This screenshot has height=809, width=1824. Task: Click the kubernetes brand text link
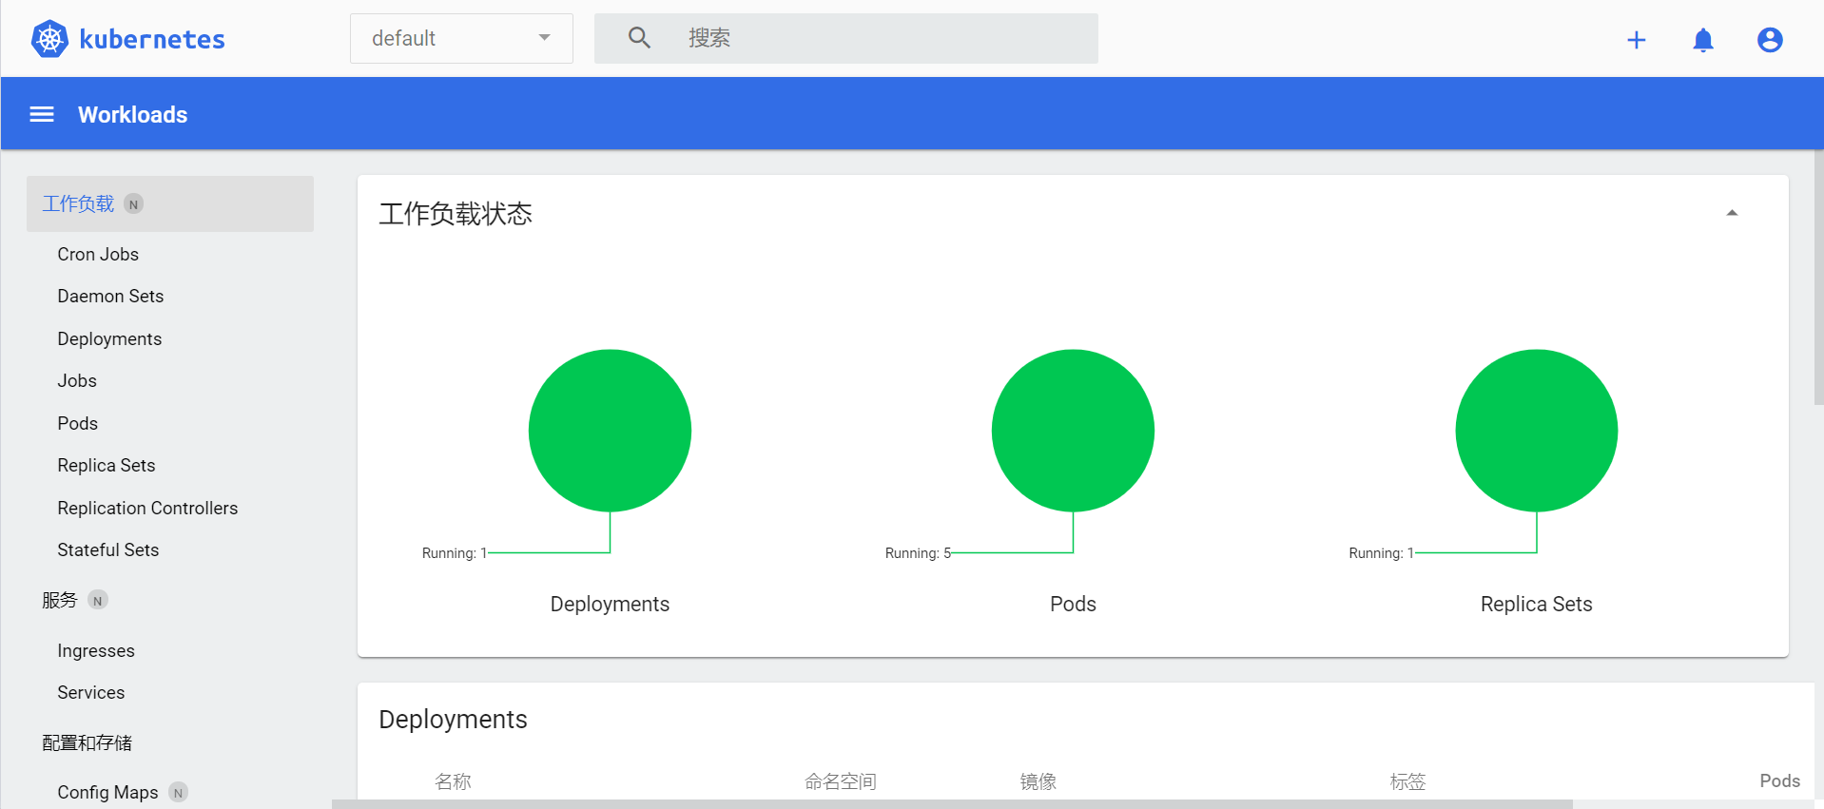[x=152, y=39]
